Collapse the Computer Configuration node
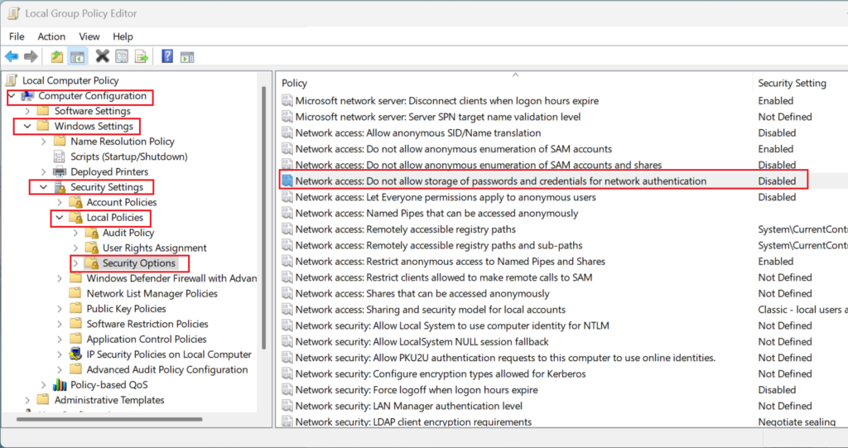This screenshot has width=848, height=448. coord(12,96)
